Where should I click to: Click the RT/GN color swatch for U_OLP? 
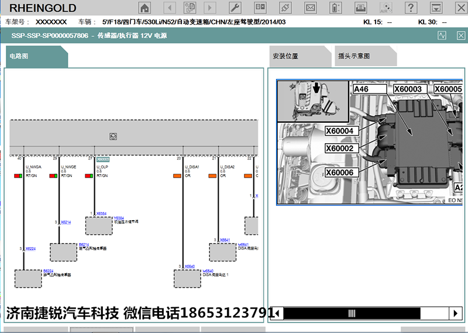pos(89,176)
